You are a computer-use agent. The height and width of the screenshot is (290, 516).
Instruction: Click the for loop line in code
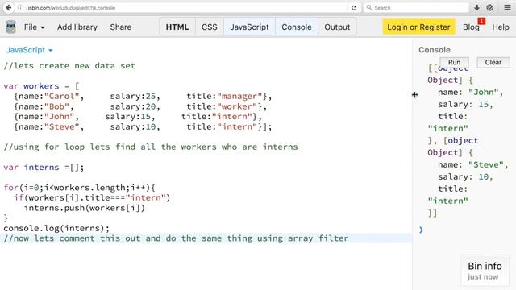pos(79,188)
